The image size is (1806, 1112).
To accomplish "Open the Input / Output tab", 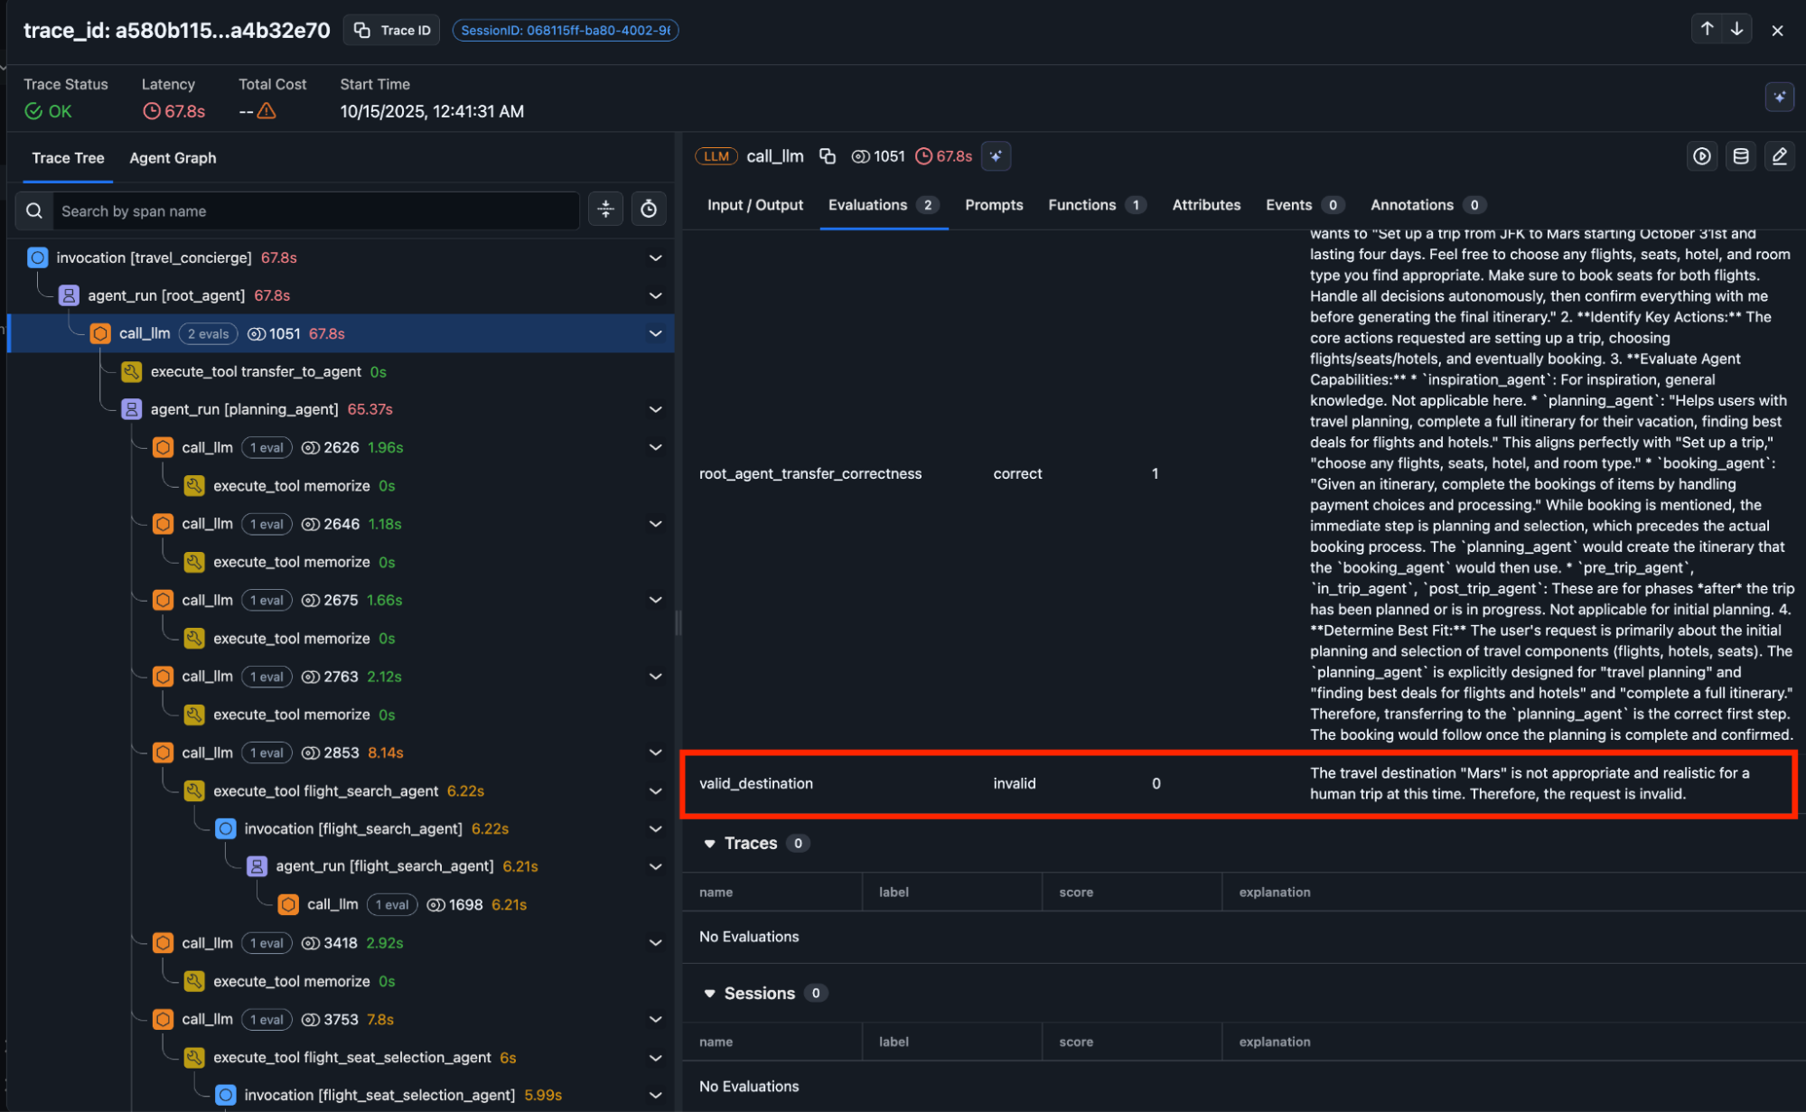I will [x=754, y=205].
